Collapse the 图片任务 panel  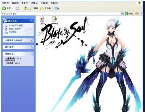[31, 21]
